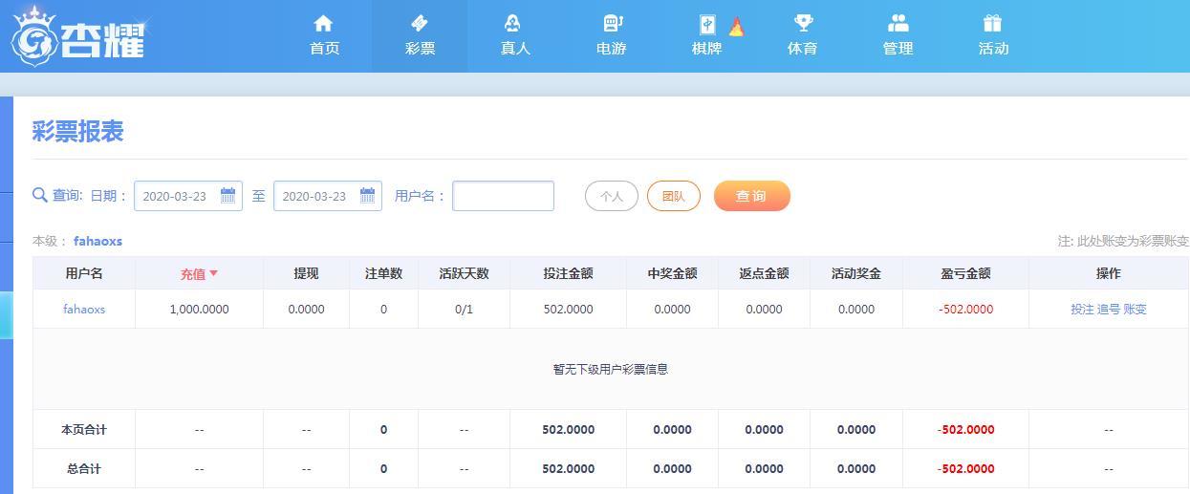The image size is (1190, 494).
Task: Click the 注单数 column header
Action: click(383, 273)
